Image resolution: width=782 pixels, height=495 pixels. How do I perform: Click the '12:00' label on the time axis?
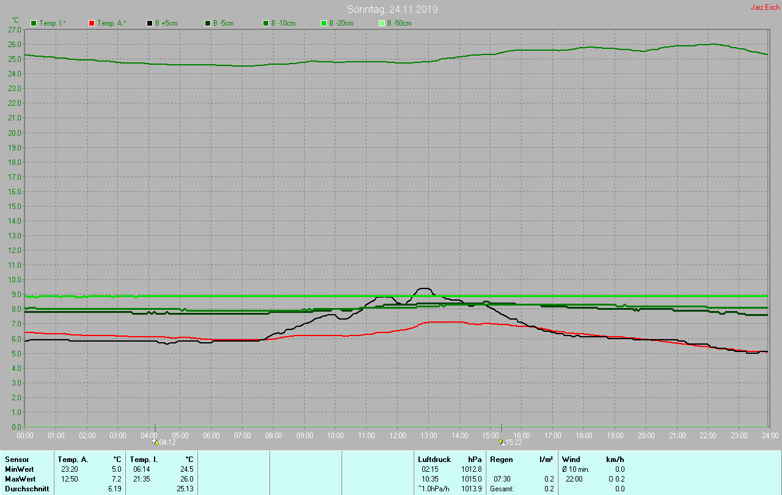click(397, 435)
